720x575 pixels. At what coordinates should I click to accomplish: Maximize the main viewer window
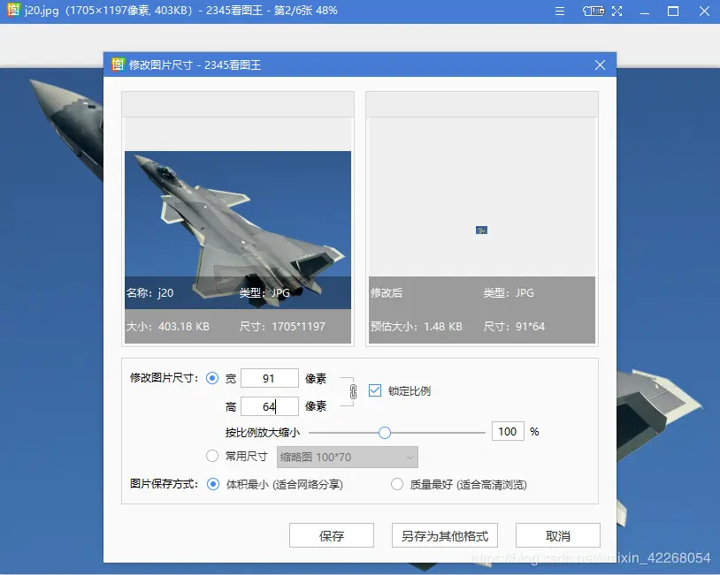coord(673,11)
